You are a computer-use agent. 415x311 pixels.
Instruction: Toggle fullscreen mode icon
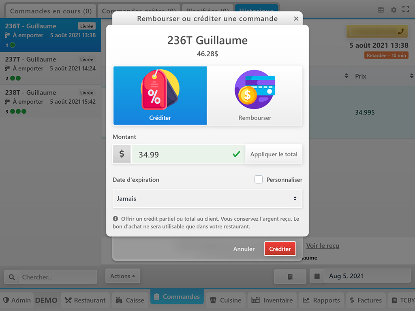pyautogui.click(x=405, y=9)
